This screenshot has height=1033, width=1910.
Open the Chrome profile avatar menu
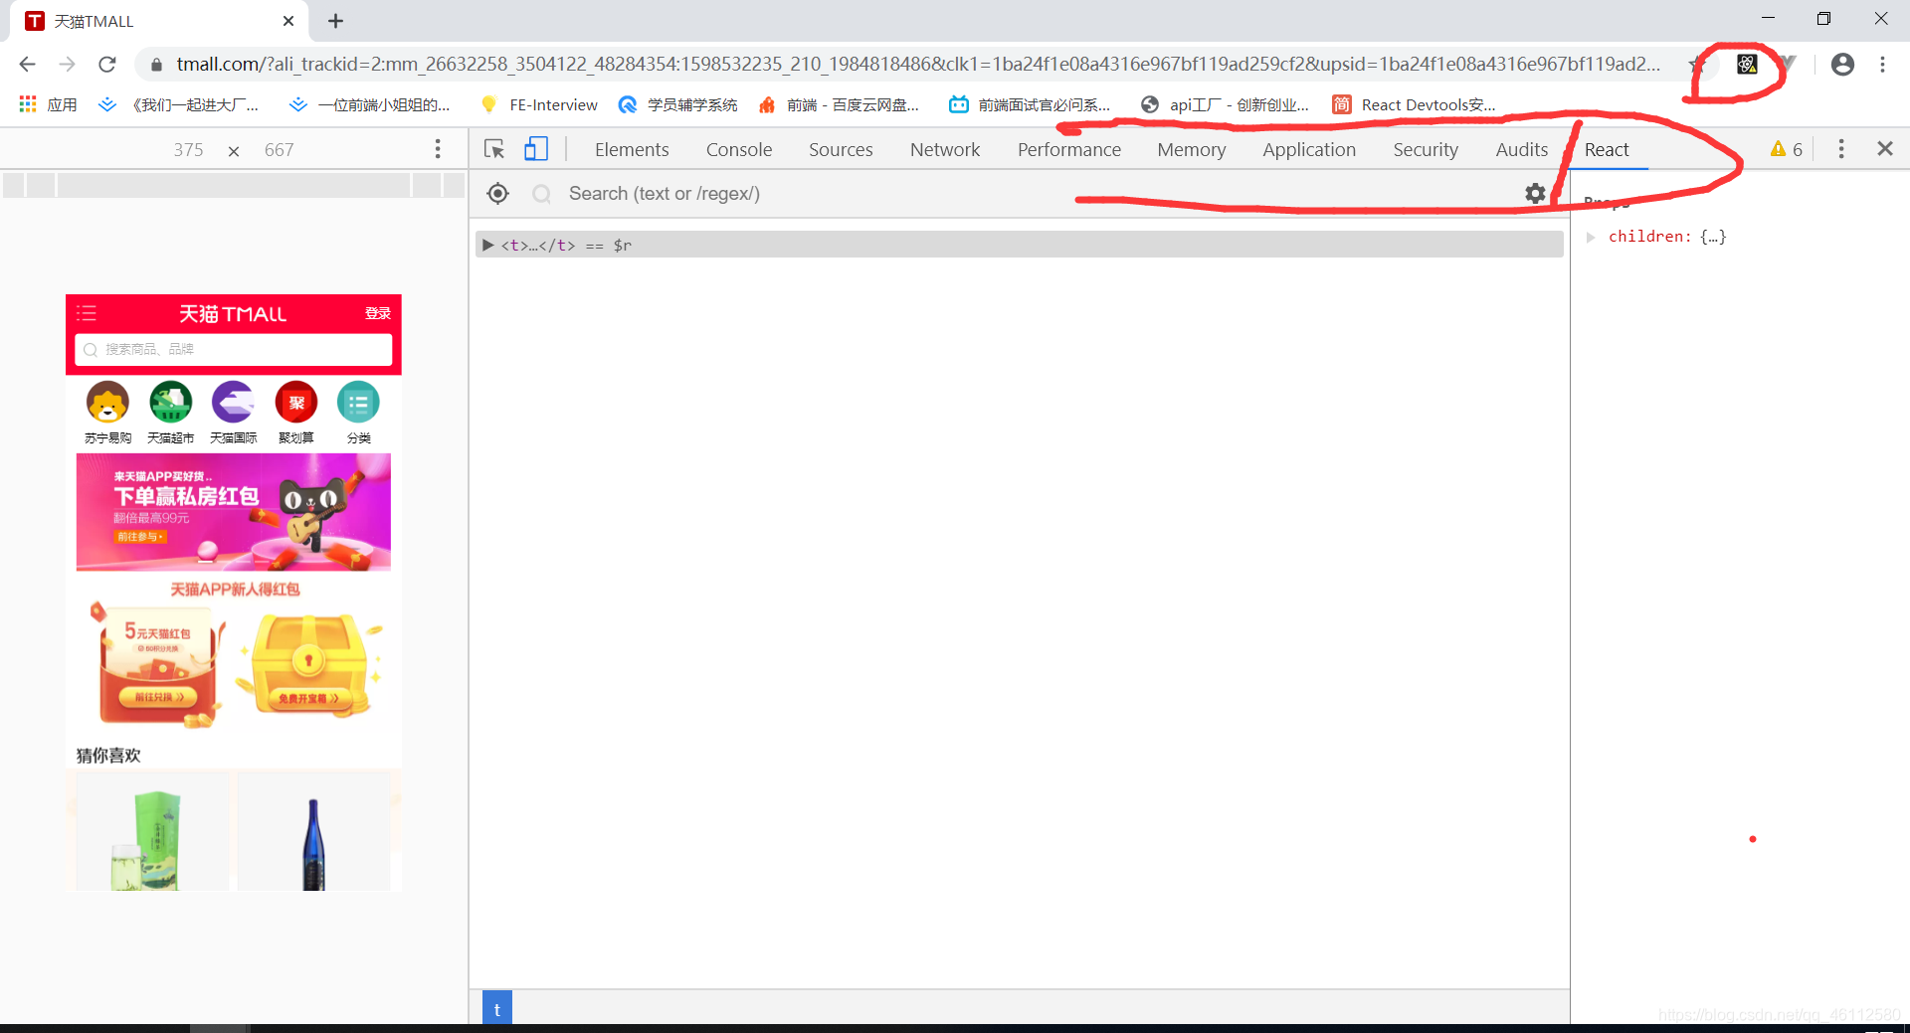tap(1842, 65)
